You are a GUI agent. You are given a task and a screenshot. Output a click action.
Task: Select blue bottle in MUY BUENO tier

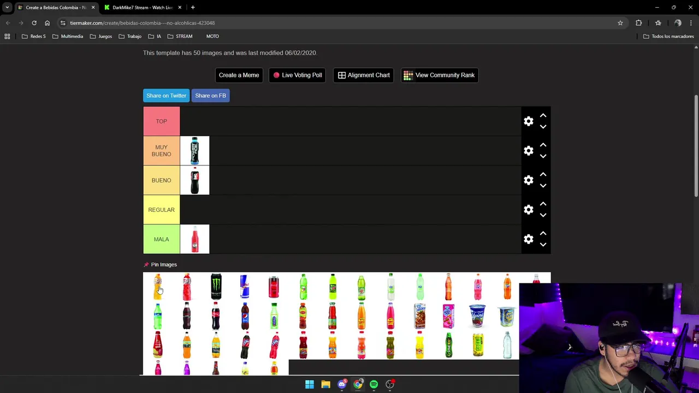point(194,151)
